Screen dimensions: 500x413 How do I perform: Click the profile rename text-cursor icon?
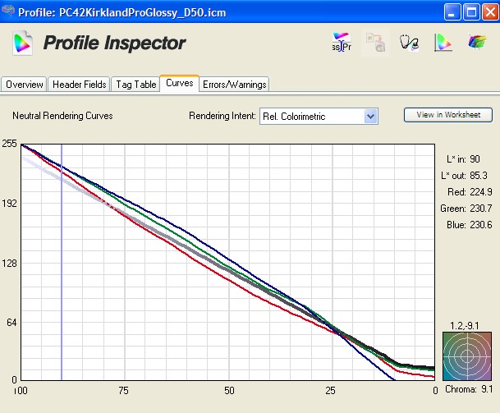pyautogui.click(x=341, y=43)
